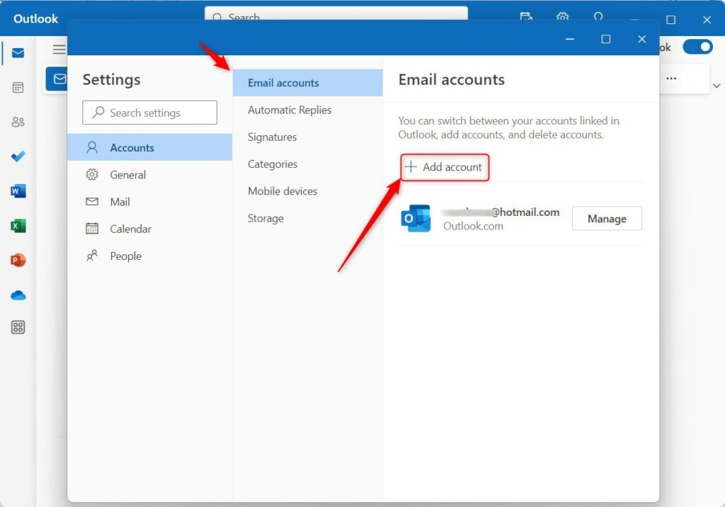This screenshot has width=725, height=507.
Task: Launch the Excel app icon
Action: [x=18, y=226]
